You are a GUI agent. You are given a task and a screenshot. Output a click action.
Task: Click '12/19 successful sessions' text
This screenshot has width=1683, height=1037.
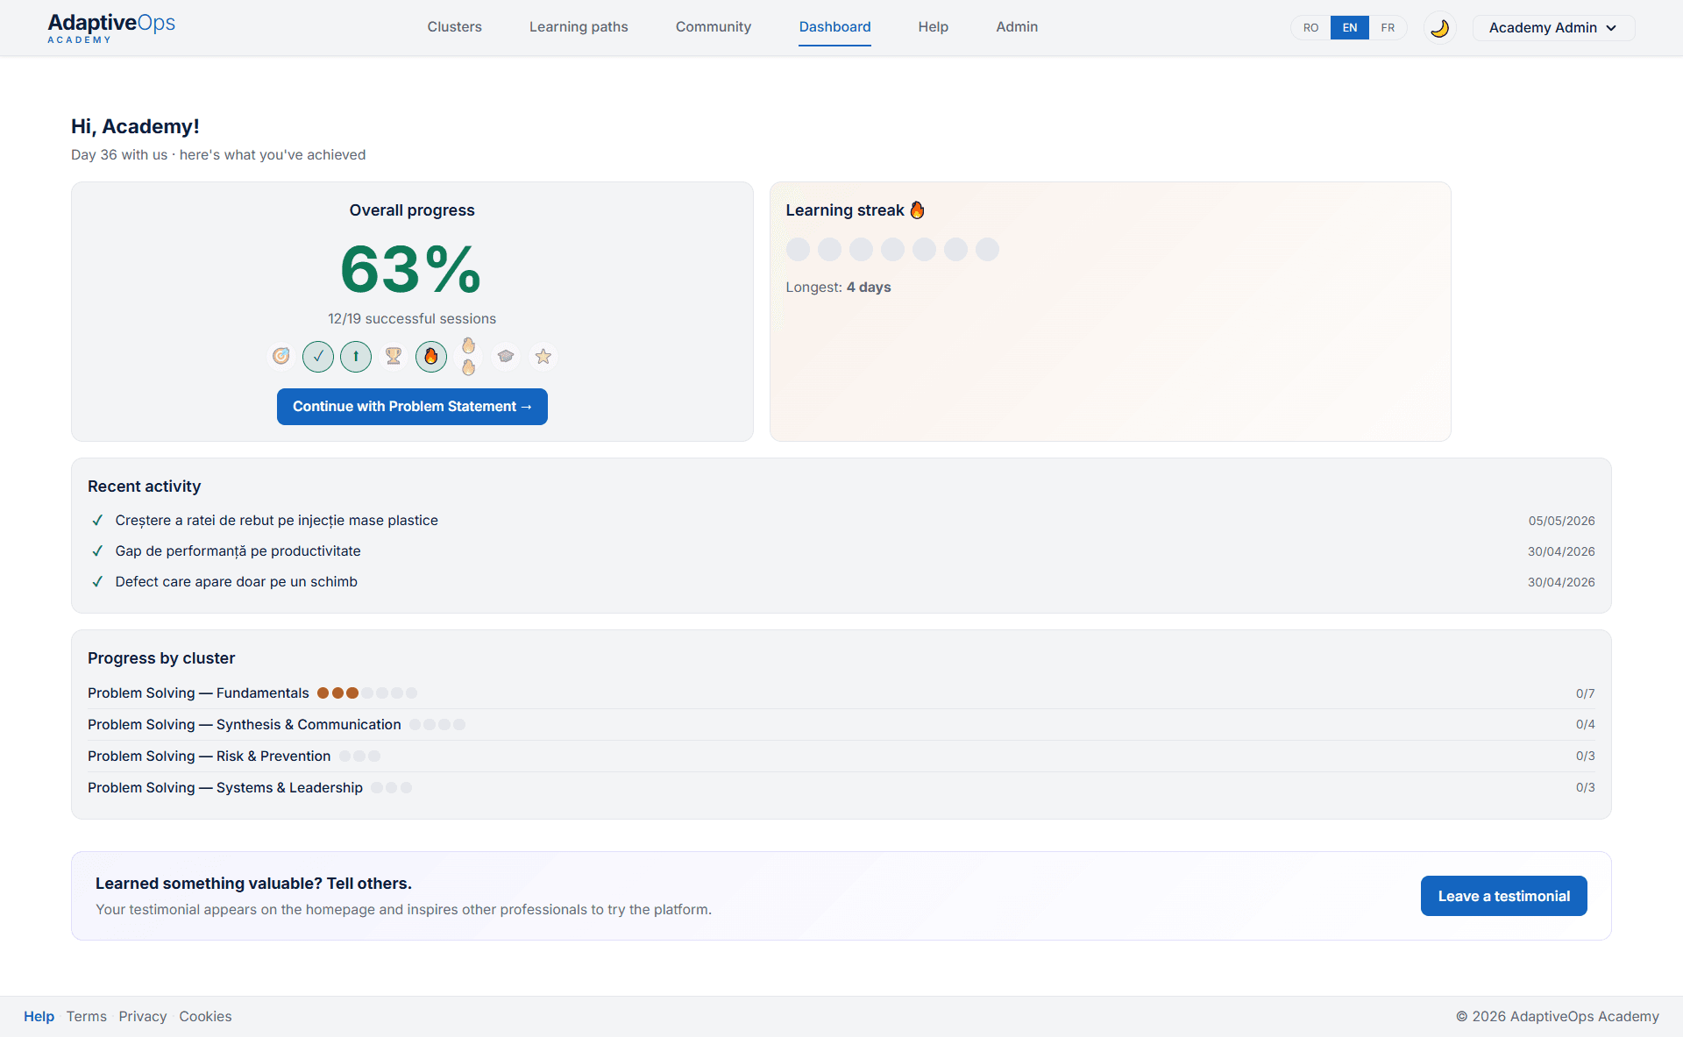coord(412,319)
